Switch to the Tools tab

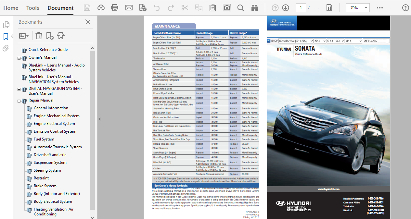[x=33, y=8]
